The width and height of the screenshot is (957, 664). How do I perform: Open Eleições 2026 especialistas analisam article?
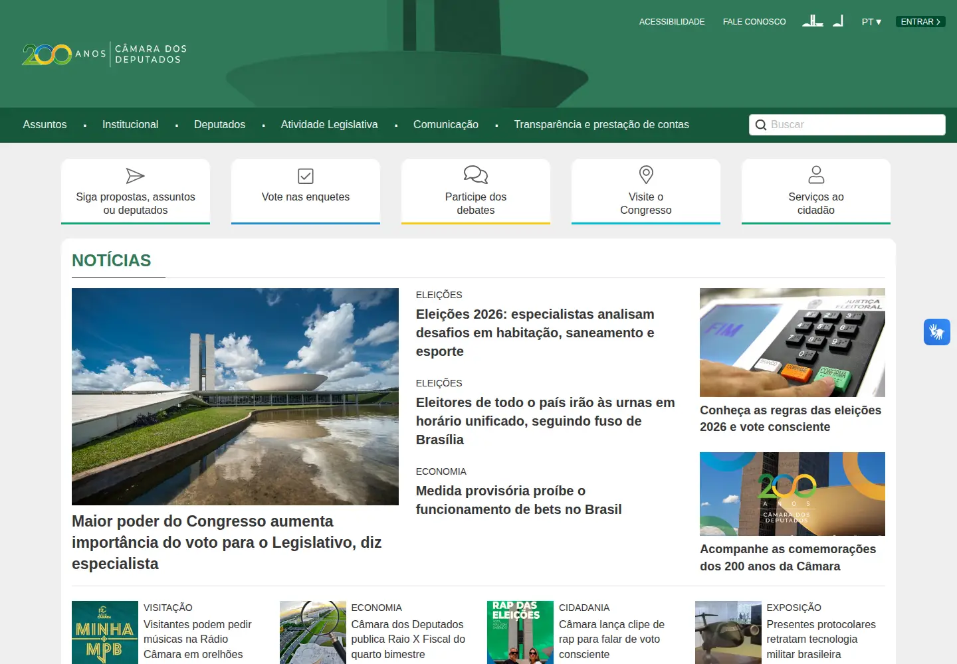point(535,333)
